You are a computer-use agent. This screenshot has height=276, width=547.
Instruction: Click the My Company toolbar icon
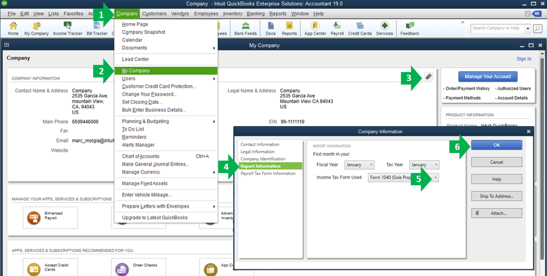click(x=37, y=28)
